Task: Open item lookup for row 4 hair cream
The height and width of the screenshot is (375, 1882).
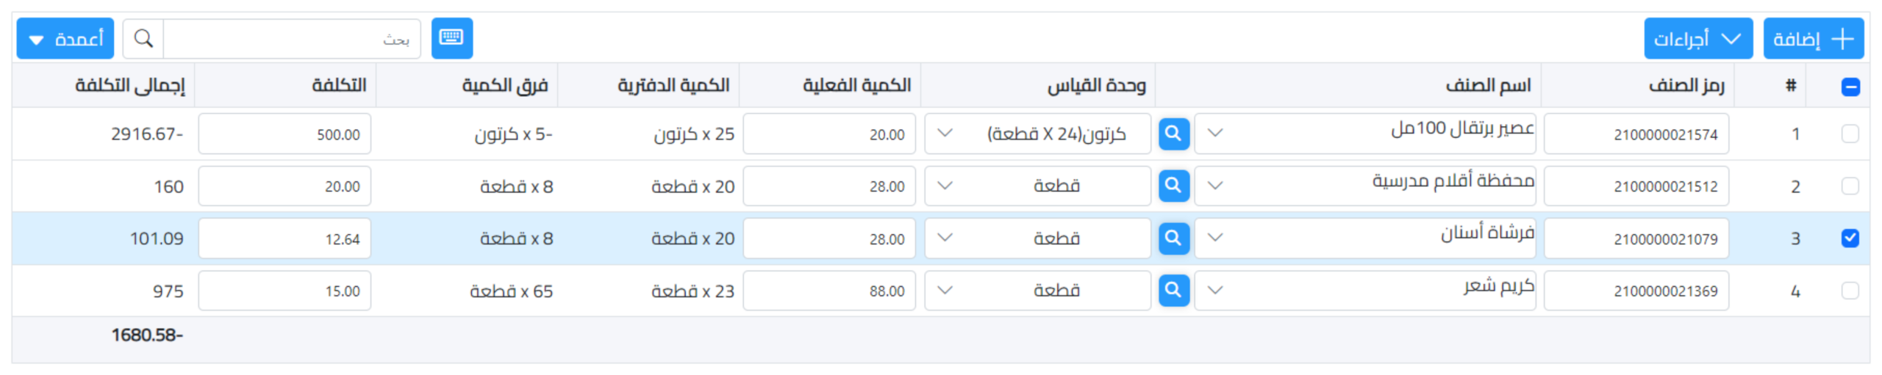Action: 1173,291
